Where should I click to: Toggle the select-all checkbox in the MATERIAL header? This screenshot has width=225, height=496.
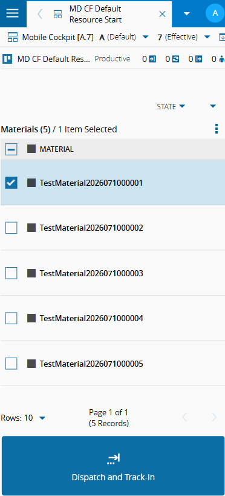pyautogui.click(x=11, y=149)
